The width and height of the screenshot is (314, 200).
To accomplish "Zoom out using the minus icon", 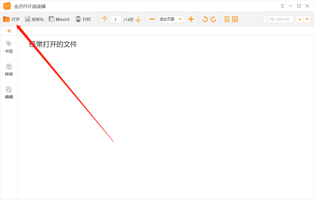I will [152, 19].
